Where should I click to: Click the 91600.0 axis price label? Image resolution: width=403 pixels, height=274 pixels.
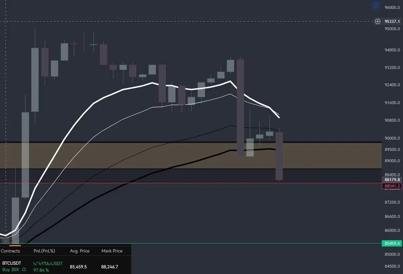tap(392, 103)
